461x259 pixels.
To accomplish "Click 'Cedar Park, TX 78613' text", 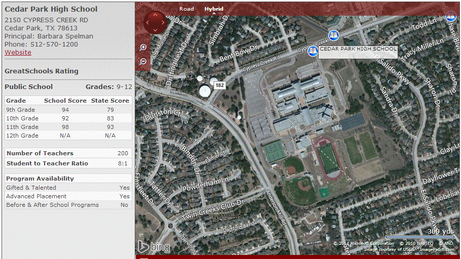I will coord(41,28).
